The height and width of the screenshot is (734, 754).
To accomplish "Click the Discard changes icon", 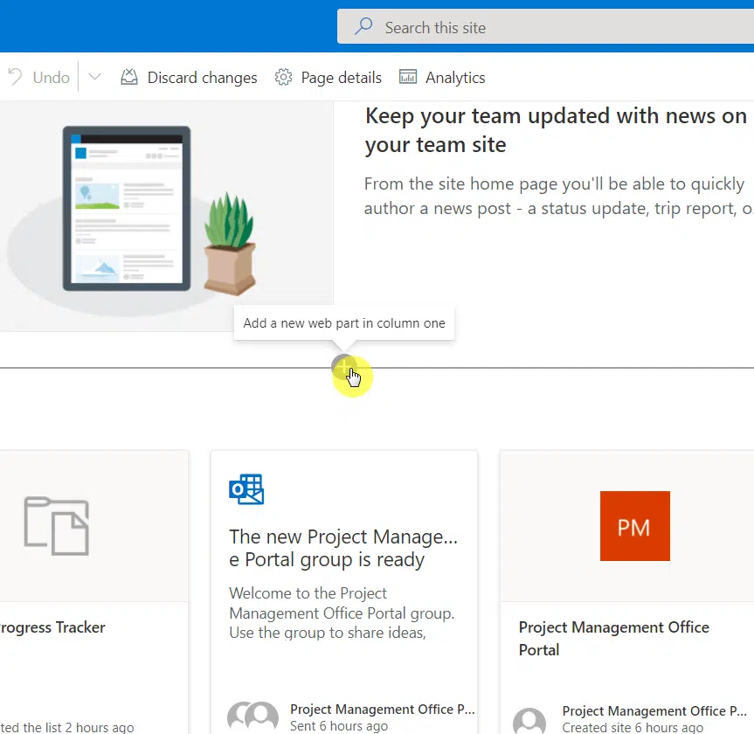I will tap(129, 77).
